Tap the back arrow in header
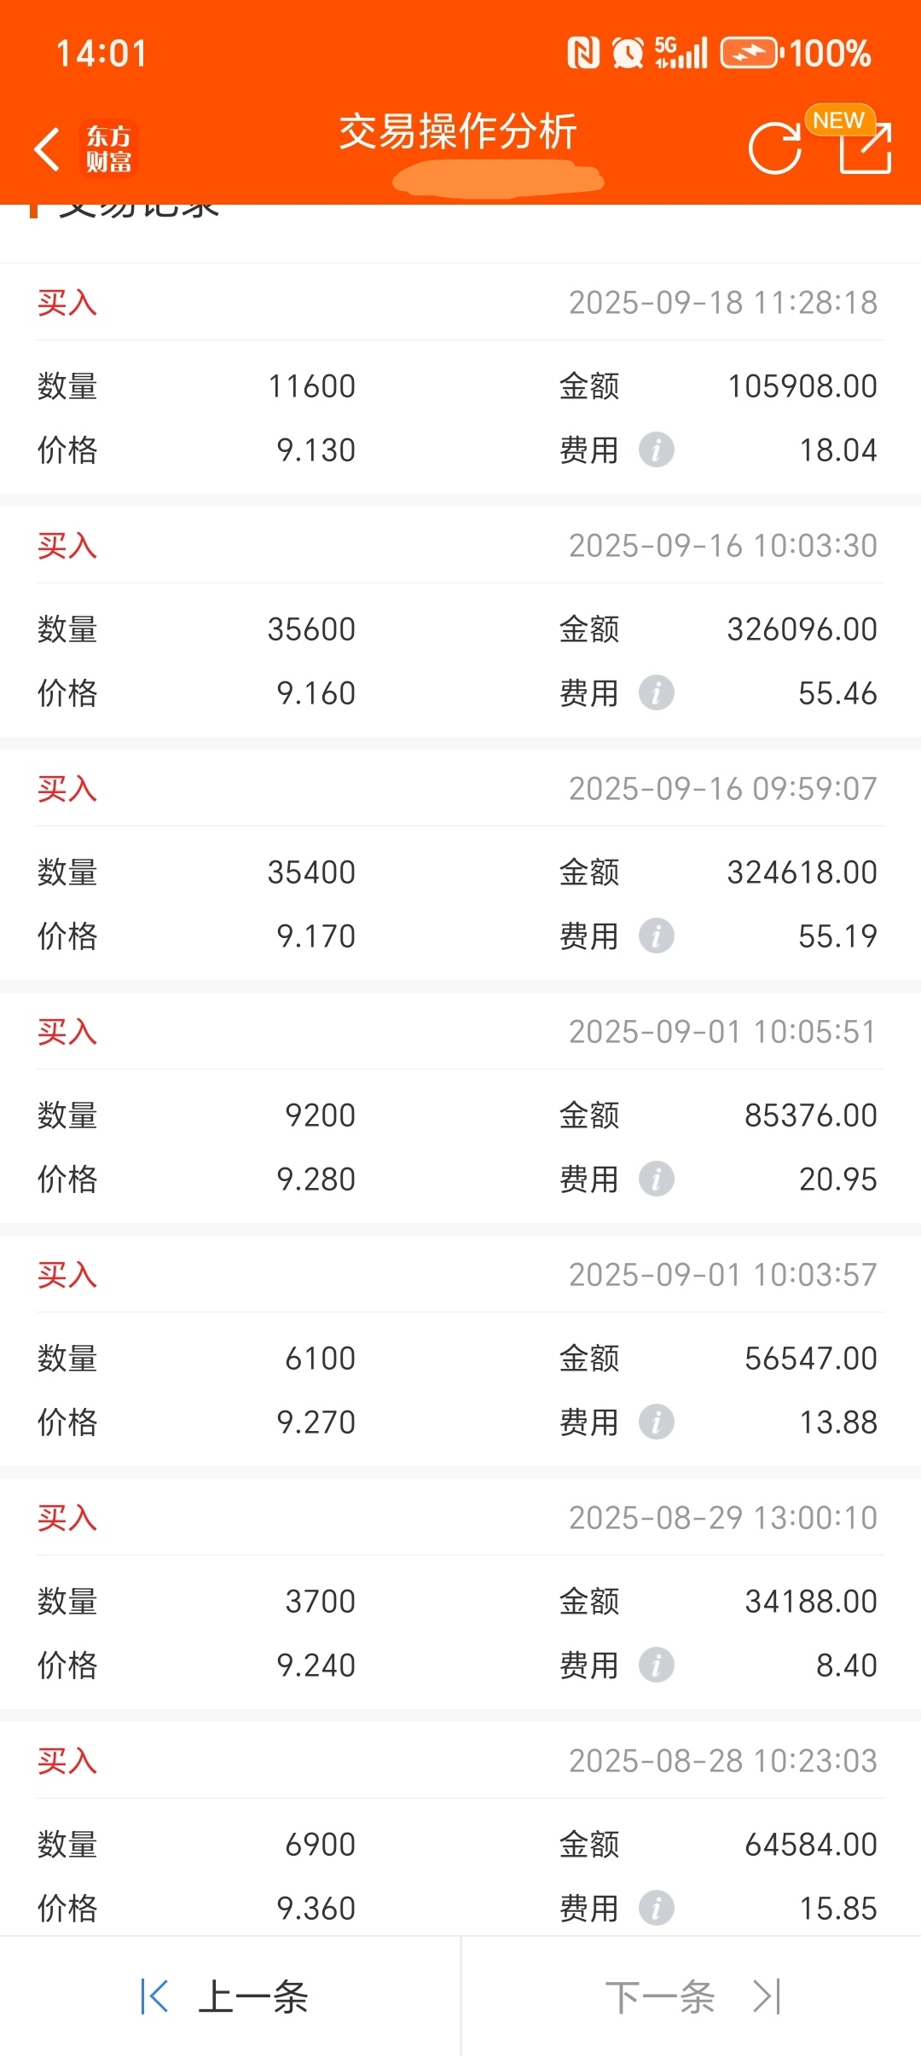 click(47, 149)
